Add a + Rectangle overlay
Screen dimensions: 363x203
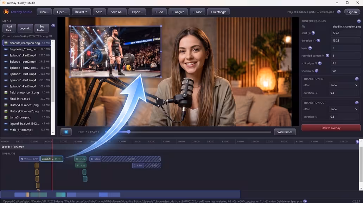pos(218,12)
